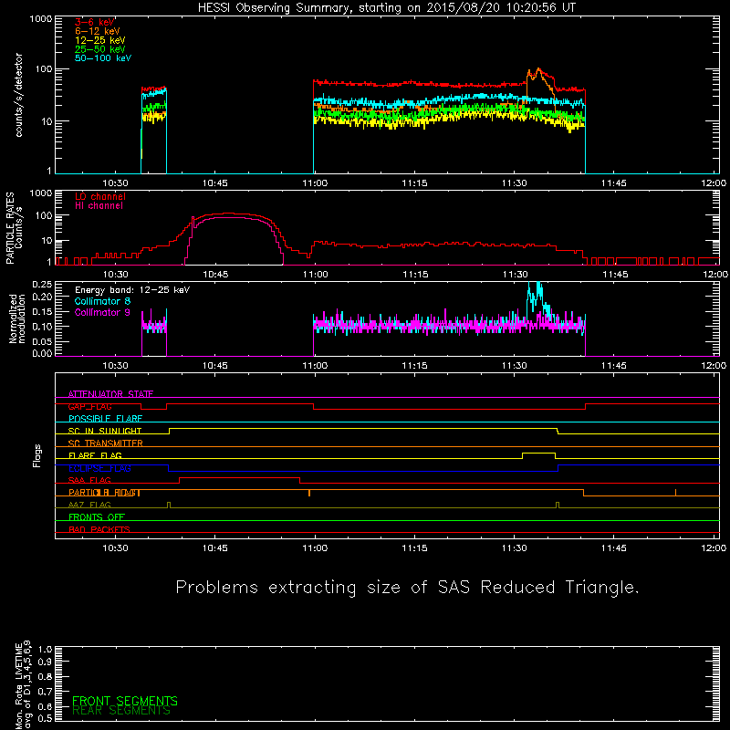Click the 'Problems extracting size of SAS Reduced Triangle' message
This screenshot has width=730, height=730.
pyautogui.click(x=407, y=588)
